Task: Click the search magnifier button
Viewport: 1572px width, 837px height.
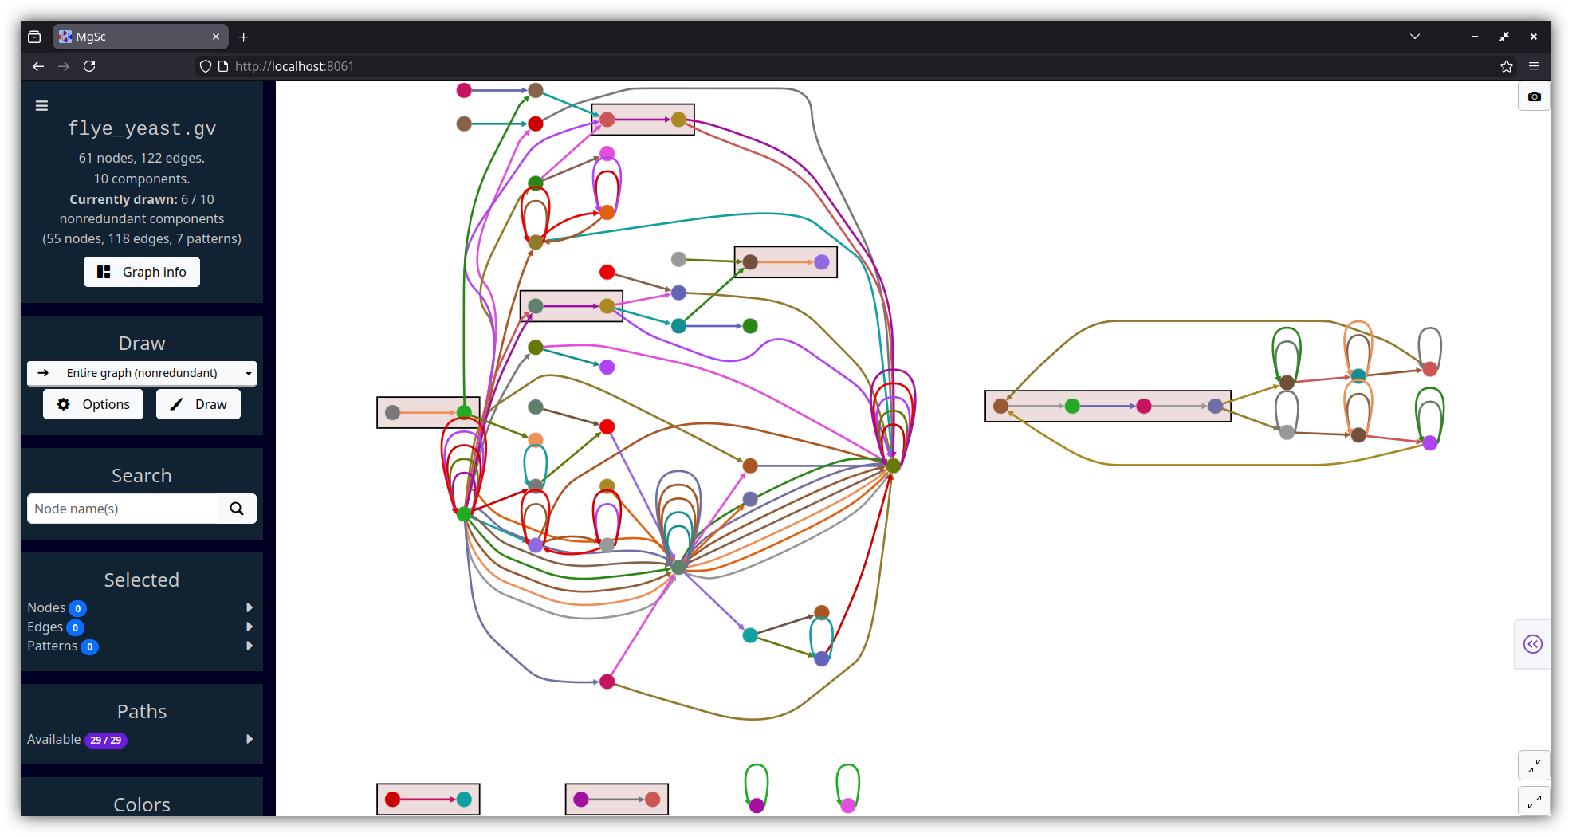Action: (x=237, y=509)
